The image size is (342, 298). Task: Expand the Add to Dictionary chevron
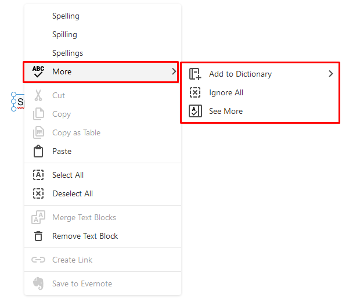point(330,74)
